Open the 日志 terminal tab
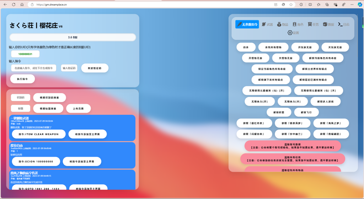This screenshot has width=364, height=199. (344, 25)
